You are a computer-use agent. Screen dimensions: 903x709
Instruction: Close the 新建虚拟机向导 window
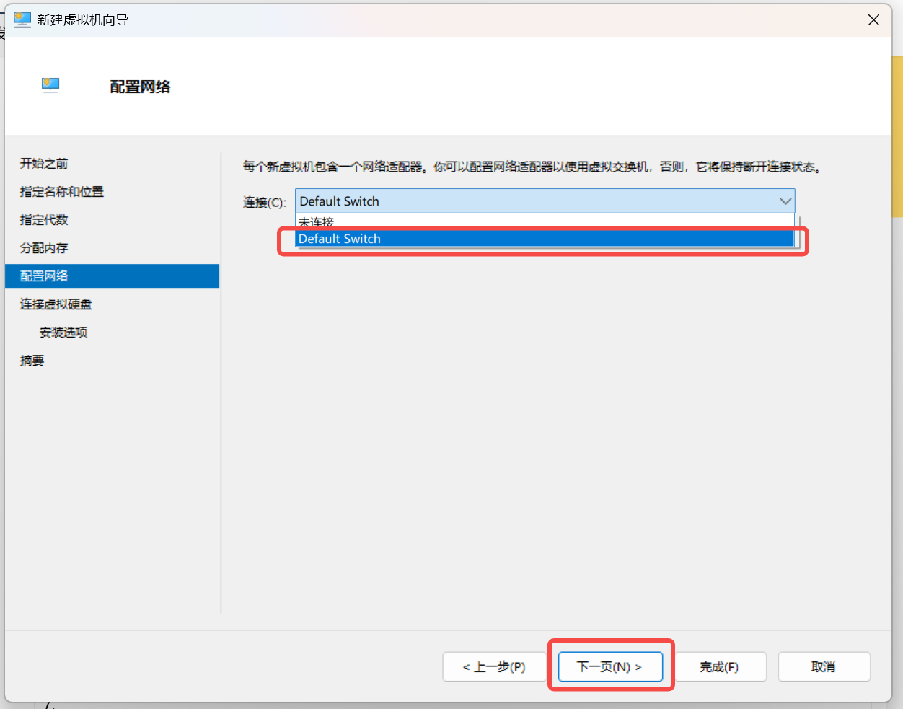coord(873,20)
